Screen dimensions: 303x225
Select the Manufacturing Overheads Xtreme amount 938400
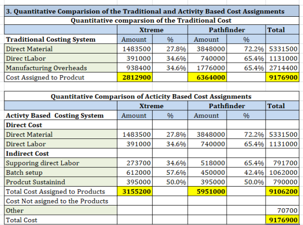tap(135, 68)
